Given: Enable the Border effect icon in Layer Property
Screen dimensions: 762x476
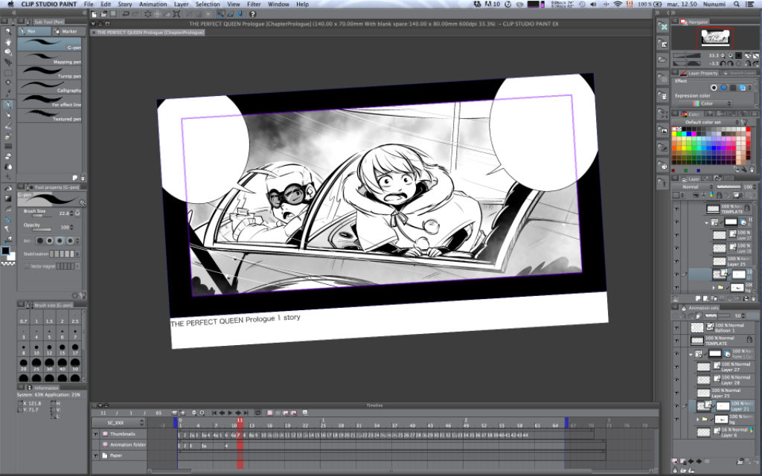Looking at the screenshot, I should point(714,88).
